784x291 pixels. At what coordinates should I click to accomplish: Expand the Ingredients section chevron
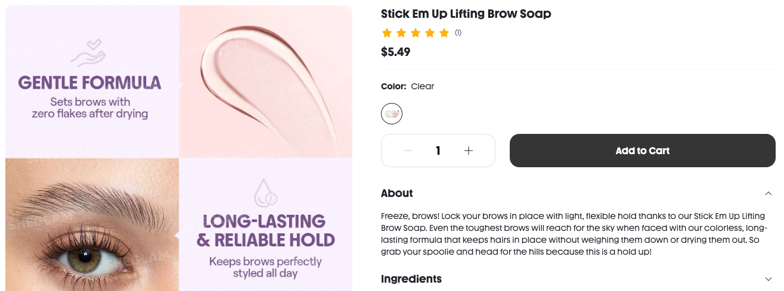coord(768,279)
